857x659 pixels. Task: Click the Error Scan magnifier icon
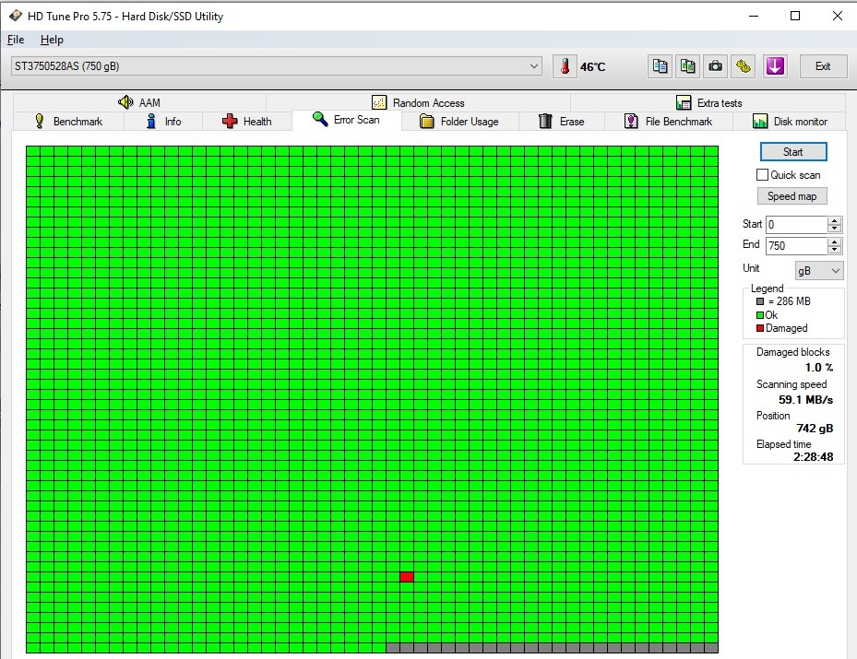(320, 119)
